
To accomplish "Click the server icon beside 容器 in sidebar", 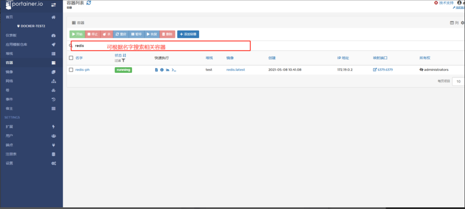I will pyautogui.click(x=53, y=63).
